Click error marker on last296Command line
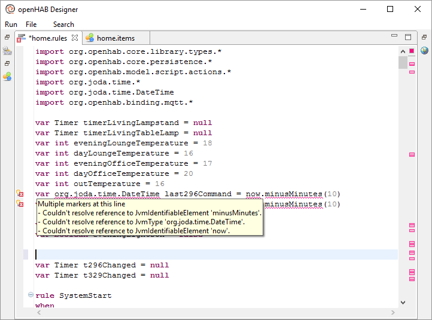Image resolution: width=432 pixels, height=320 pixels. point(20,193)
